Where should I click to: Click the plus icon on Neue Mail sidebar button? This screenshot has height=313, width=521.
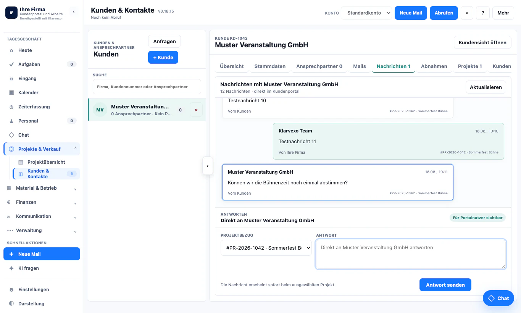[11, 254]
